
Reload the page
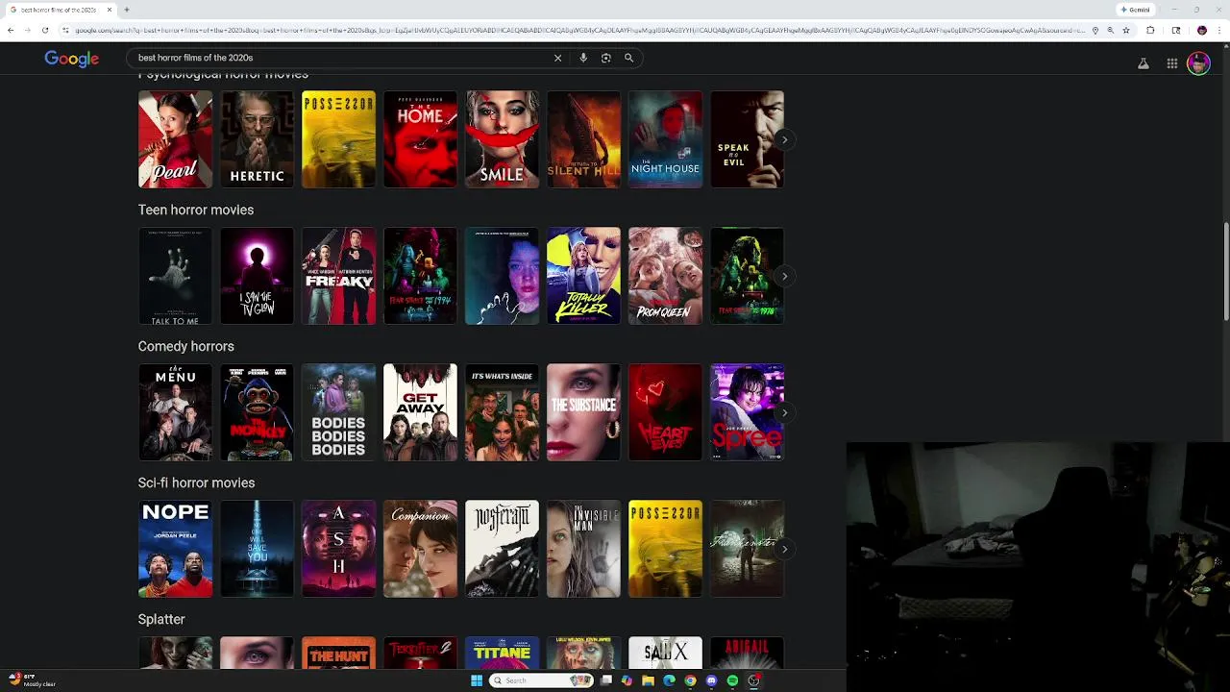[x=45, y=30]
